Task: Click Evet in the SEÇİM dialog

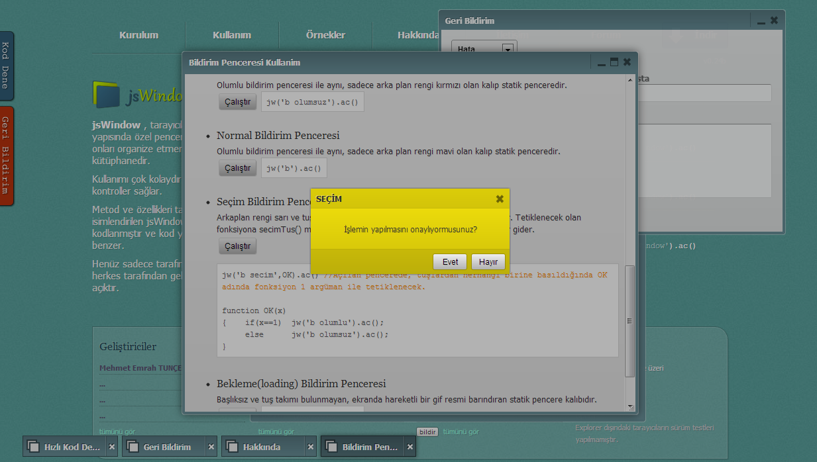Action: point(449,261)
